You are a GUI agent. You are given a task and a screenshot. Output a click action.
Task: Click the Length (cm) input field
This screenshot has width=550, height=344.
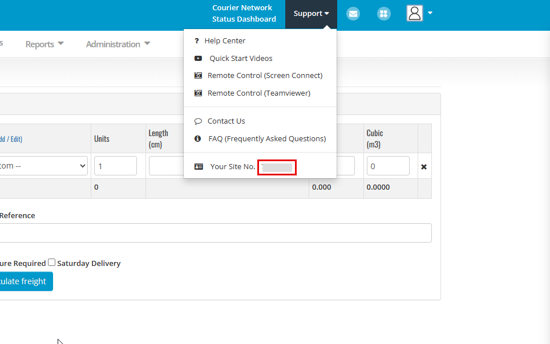point(166,166)
